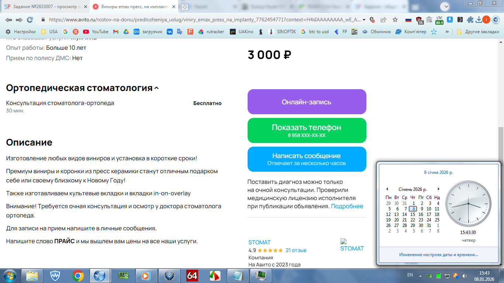504x283 pixels.
Task: Open the VK bookmark icon
Action: point(170,32)
